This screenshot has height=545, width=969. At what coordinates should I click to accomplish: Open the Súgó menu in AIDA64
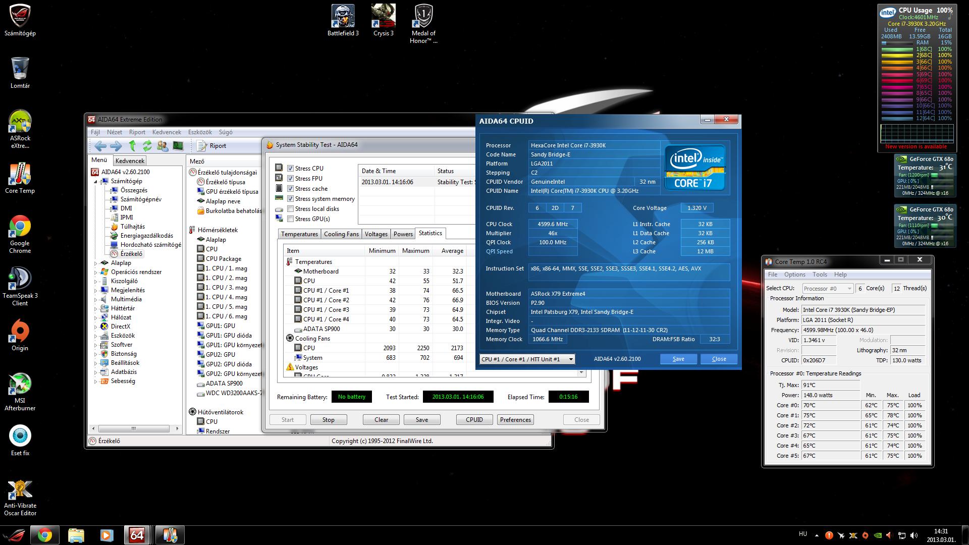pos(226,132)
